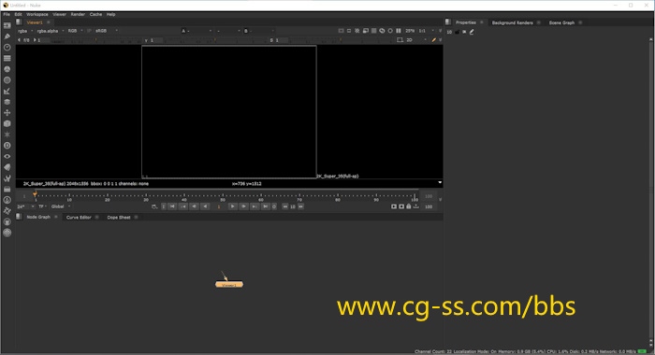
Task: Click the edit pencil icon in Properties
Action: tap(472, 32)
